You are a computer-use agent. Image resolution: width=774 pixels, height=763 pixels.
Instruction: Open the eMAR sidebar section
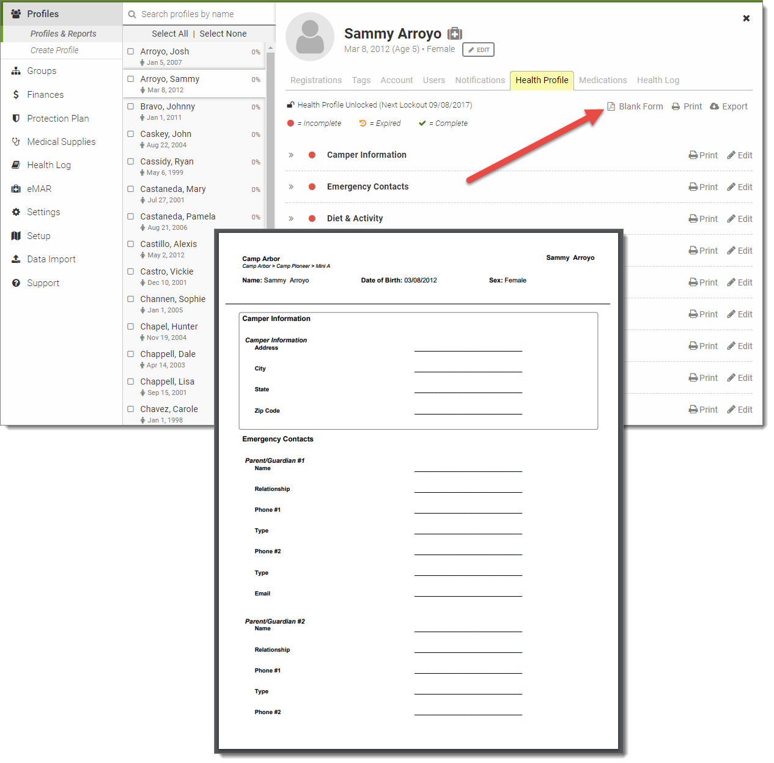[x=39, y=189]
